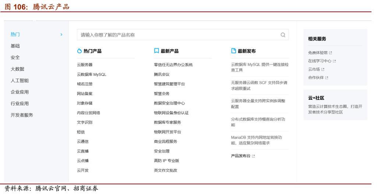
Task: Open 云直播 product
Action: [x=83, y=151]
